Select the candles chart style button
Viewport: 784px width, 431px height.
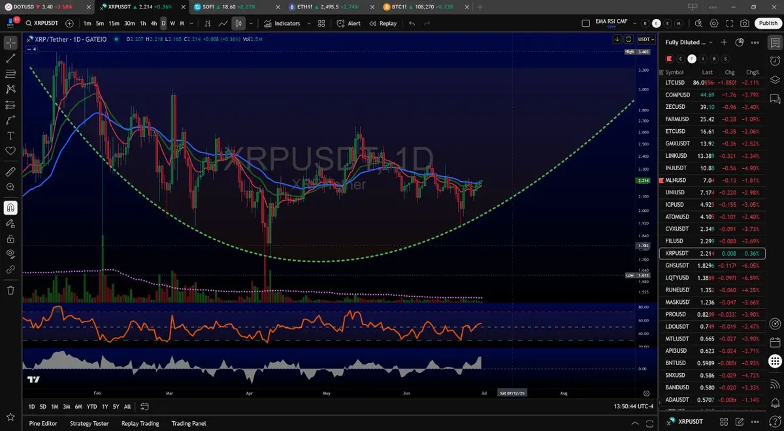click(239, 23)
